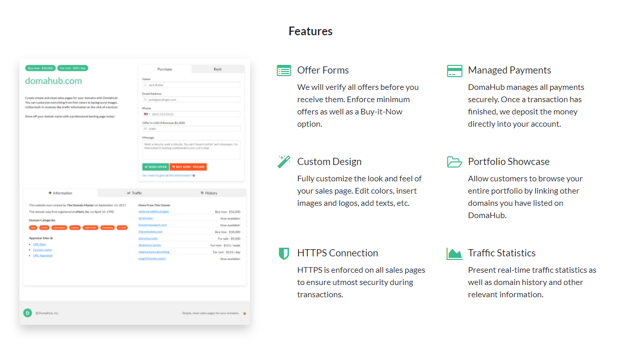The image size is (636, 357).
Task: Click the Managed Payments heading
Action: tap(509, 70)
